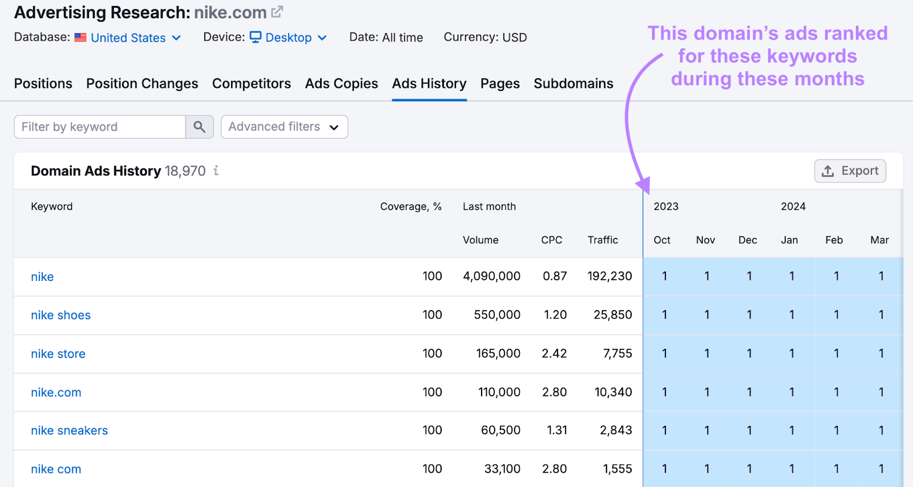Click nike.com row's Jan ad position cell
The image size is (913, 487).
[x=792, y=392]
